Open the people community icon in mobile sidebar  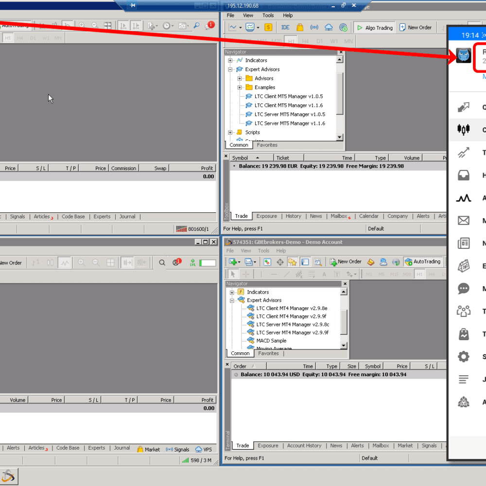point(463,311)
